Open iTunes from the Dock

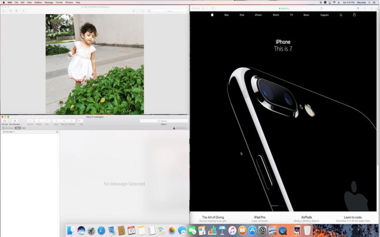tap(232, 230)
